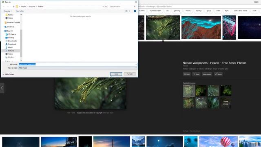Open the neon mountain wallpaper thumbnail

tap(201, 27)
